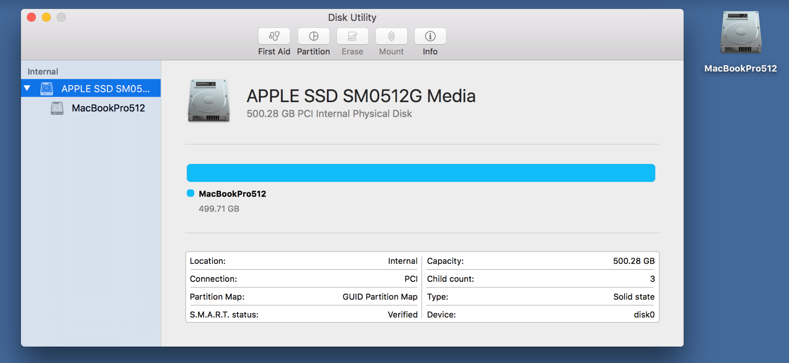
Task: Click the MacBookPro512 sidebar volume icon
Action: [57, 108]
